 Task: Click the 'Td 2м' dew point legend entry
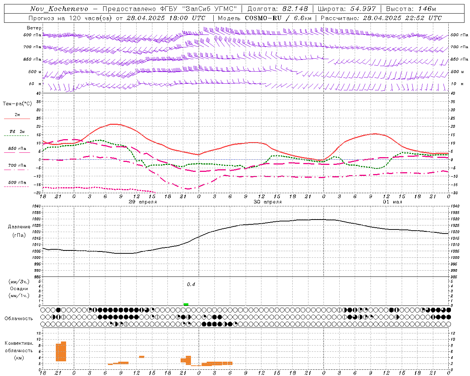point(17,131)
